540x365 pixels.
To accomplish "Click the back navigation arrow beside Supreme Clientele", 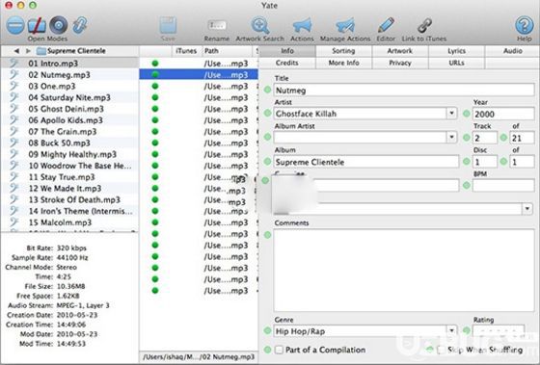I will (x=16, y=51).
